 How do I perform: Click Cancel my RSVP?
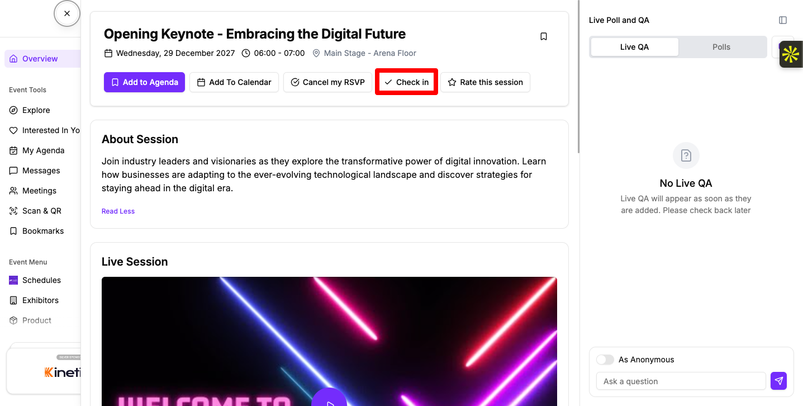point(327,82)
